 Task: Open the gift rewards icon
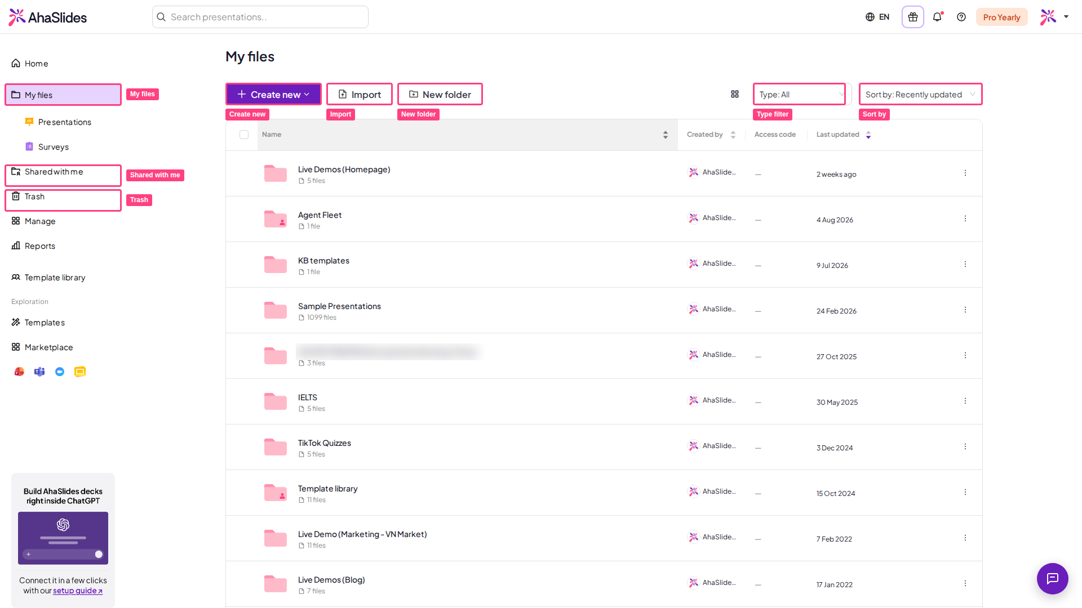tap(912, 17)
